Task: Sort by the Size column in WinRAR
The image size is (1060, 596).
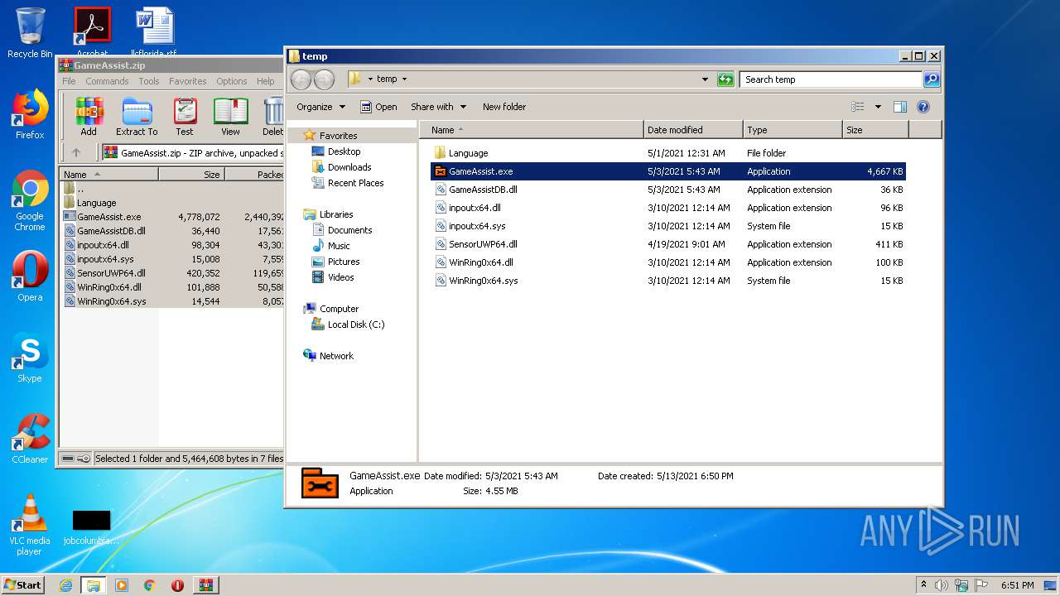Action: 191,175
